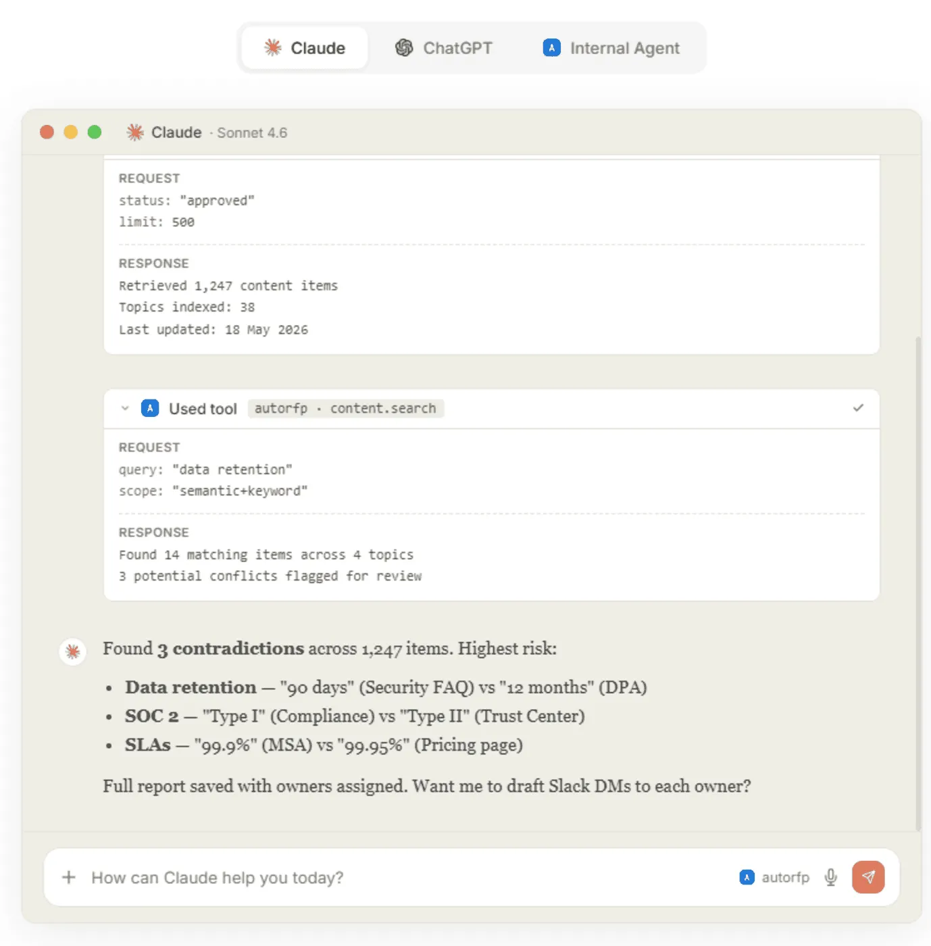Screen dimensions: 931x946
Task: Click the 'Used tool' label
Action: (203, 409)
